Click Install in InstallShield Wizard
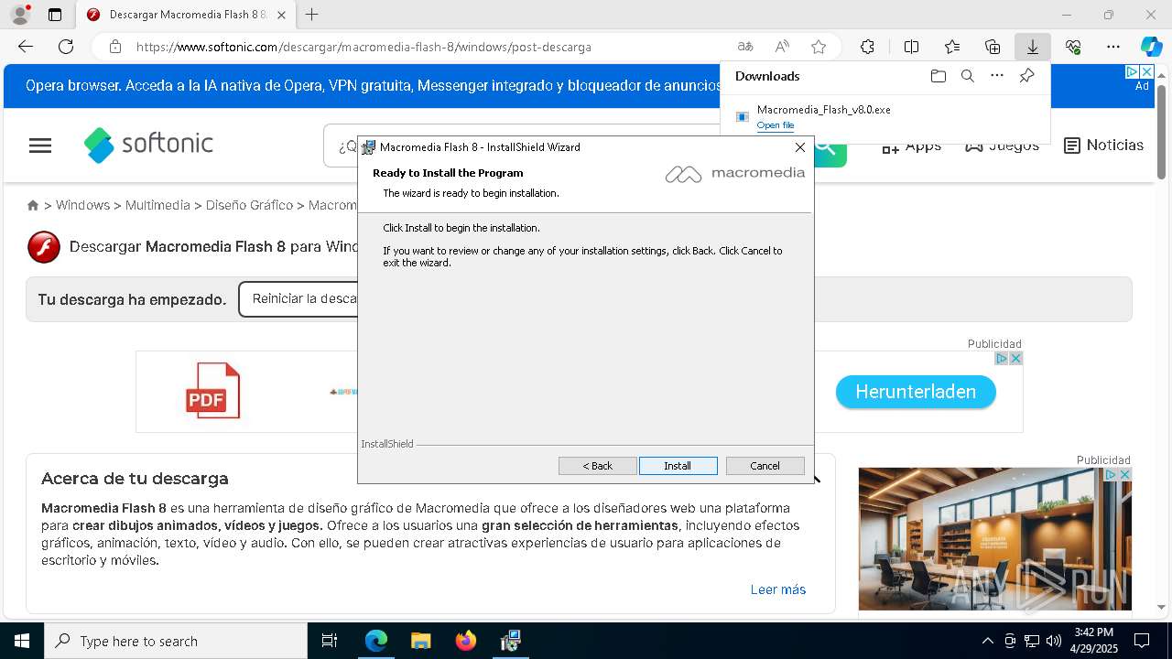Viewport: 1172px width, 659px height. click(x=678, y=466)
